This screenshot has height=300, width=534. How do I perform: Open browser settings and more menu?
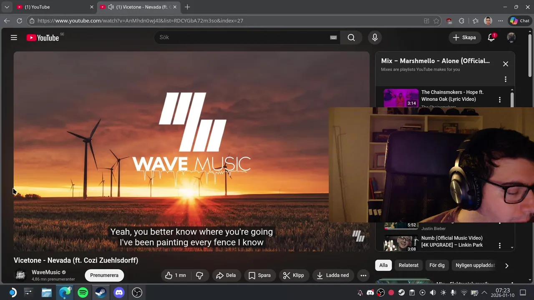click(x=501, y=21)
